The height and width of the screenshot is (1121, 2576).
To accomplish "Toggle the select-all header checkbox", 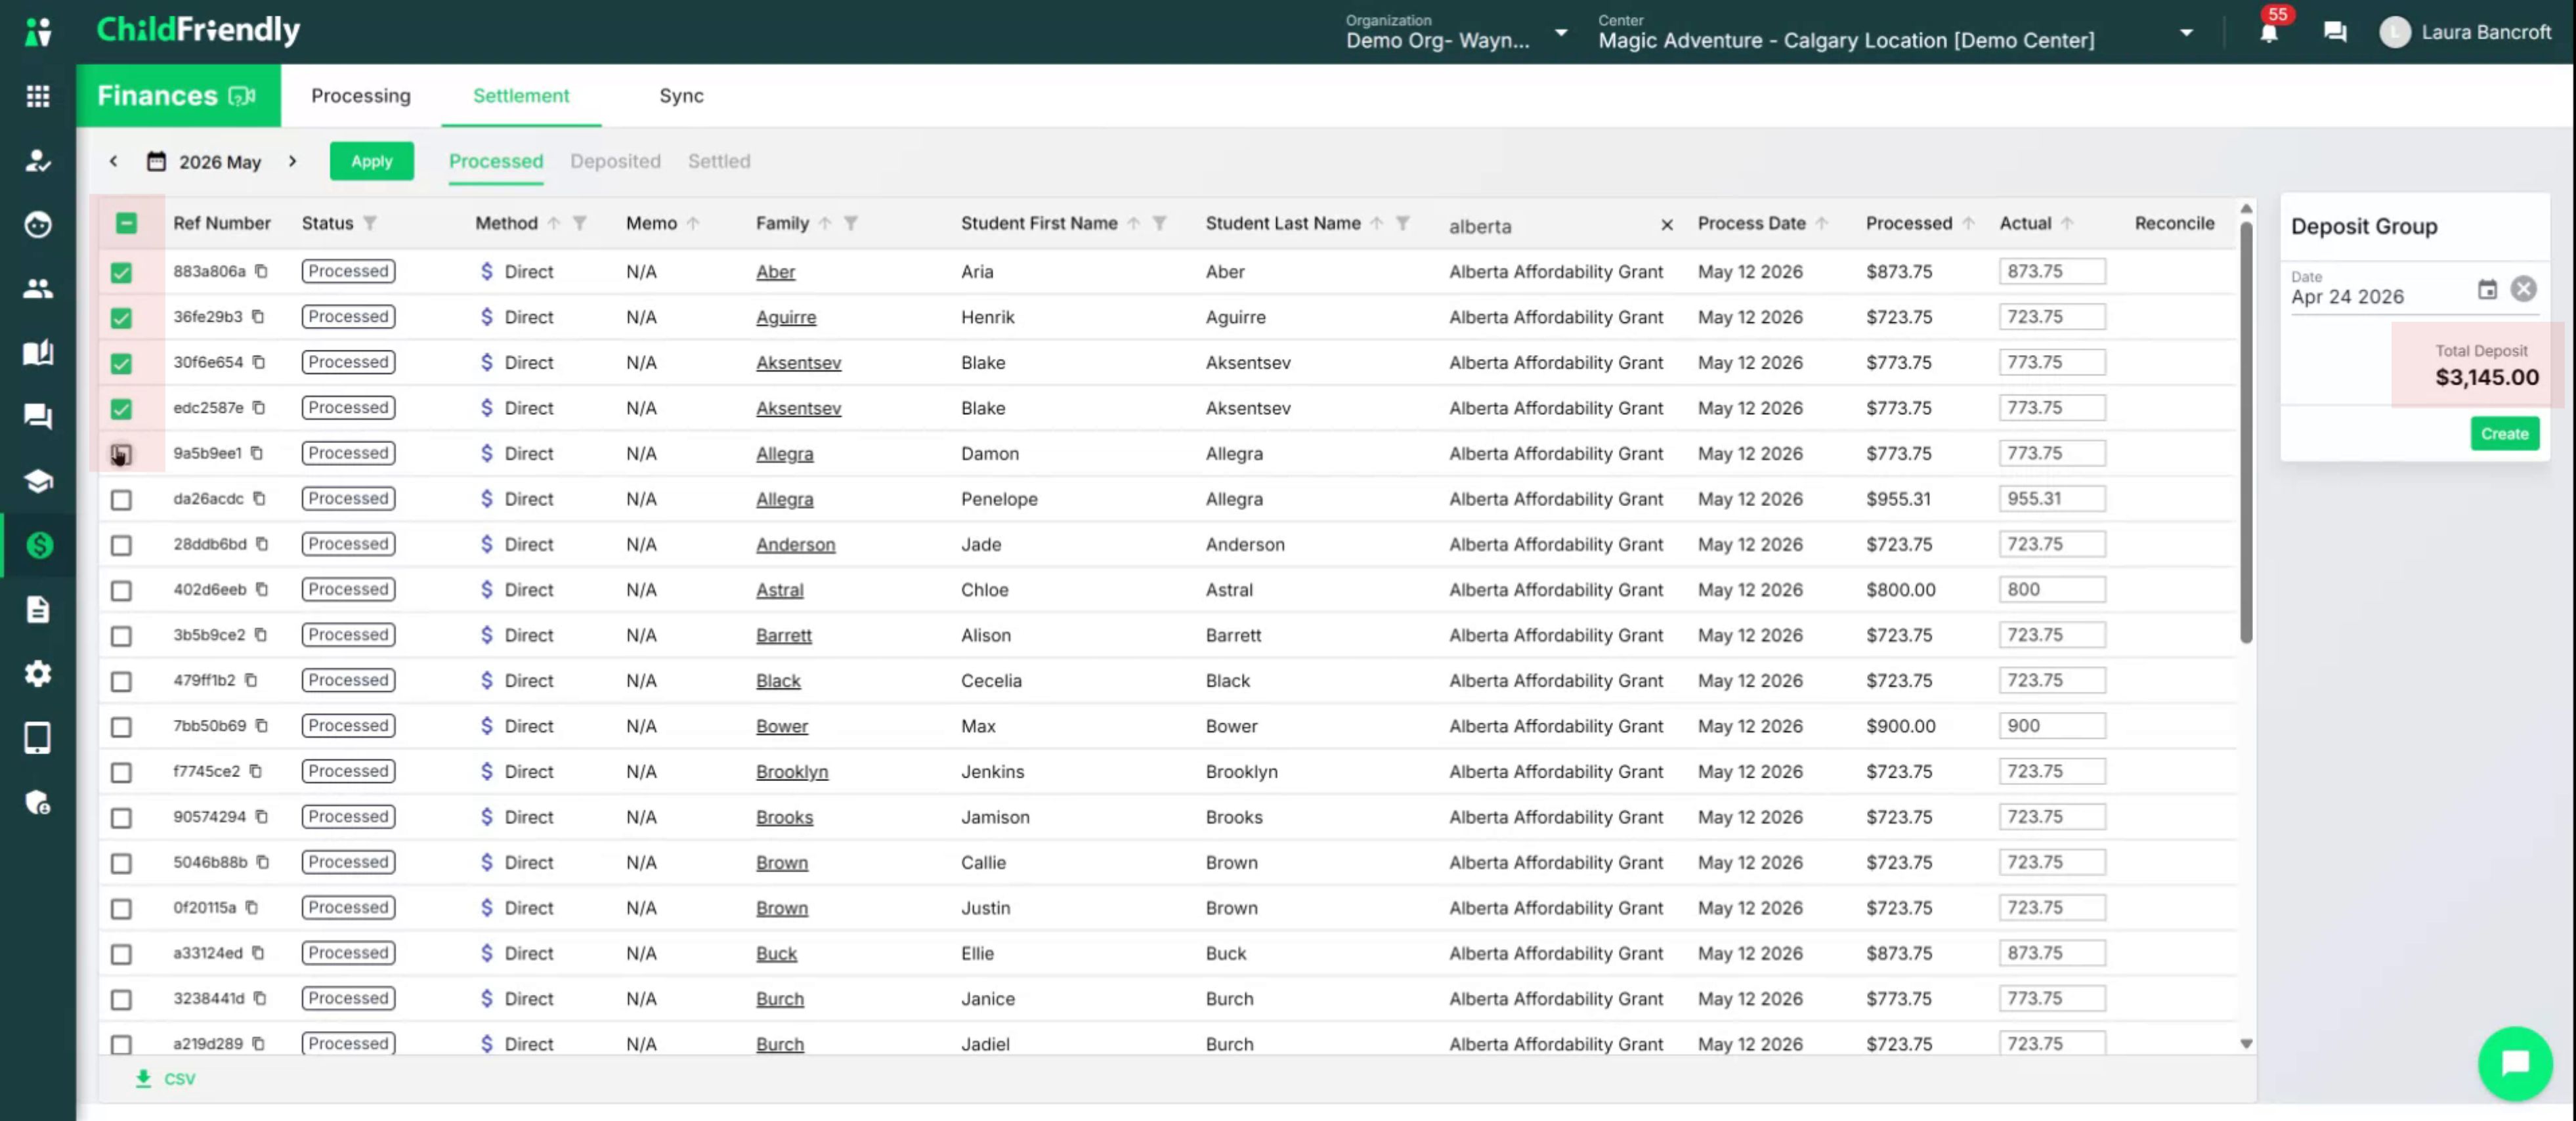I will coord(126,223).
